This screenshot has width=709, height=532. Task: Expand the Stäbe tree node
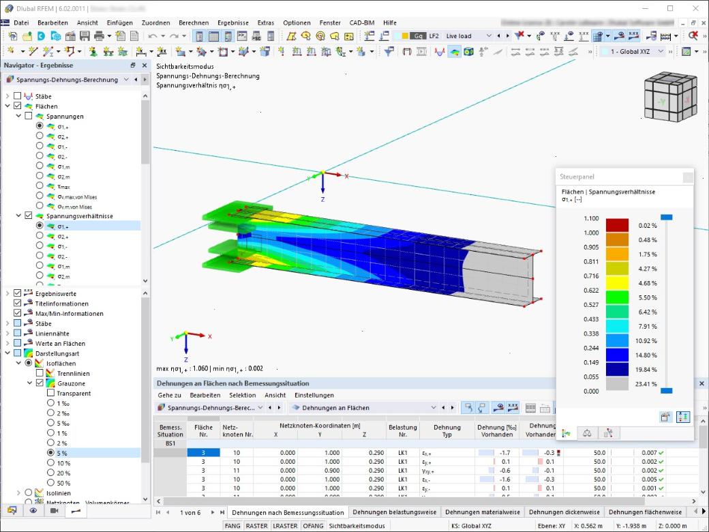coord(7,96)
